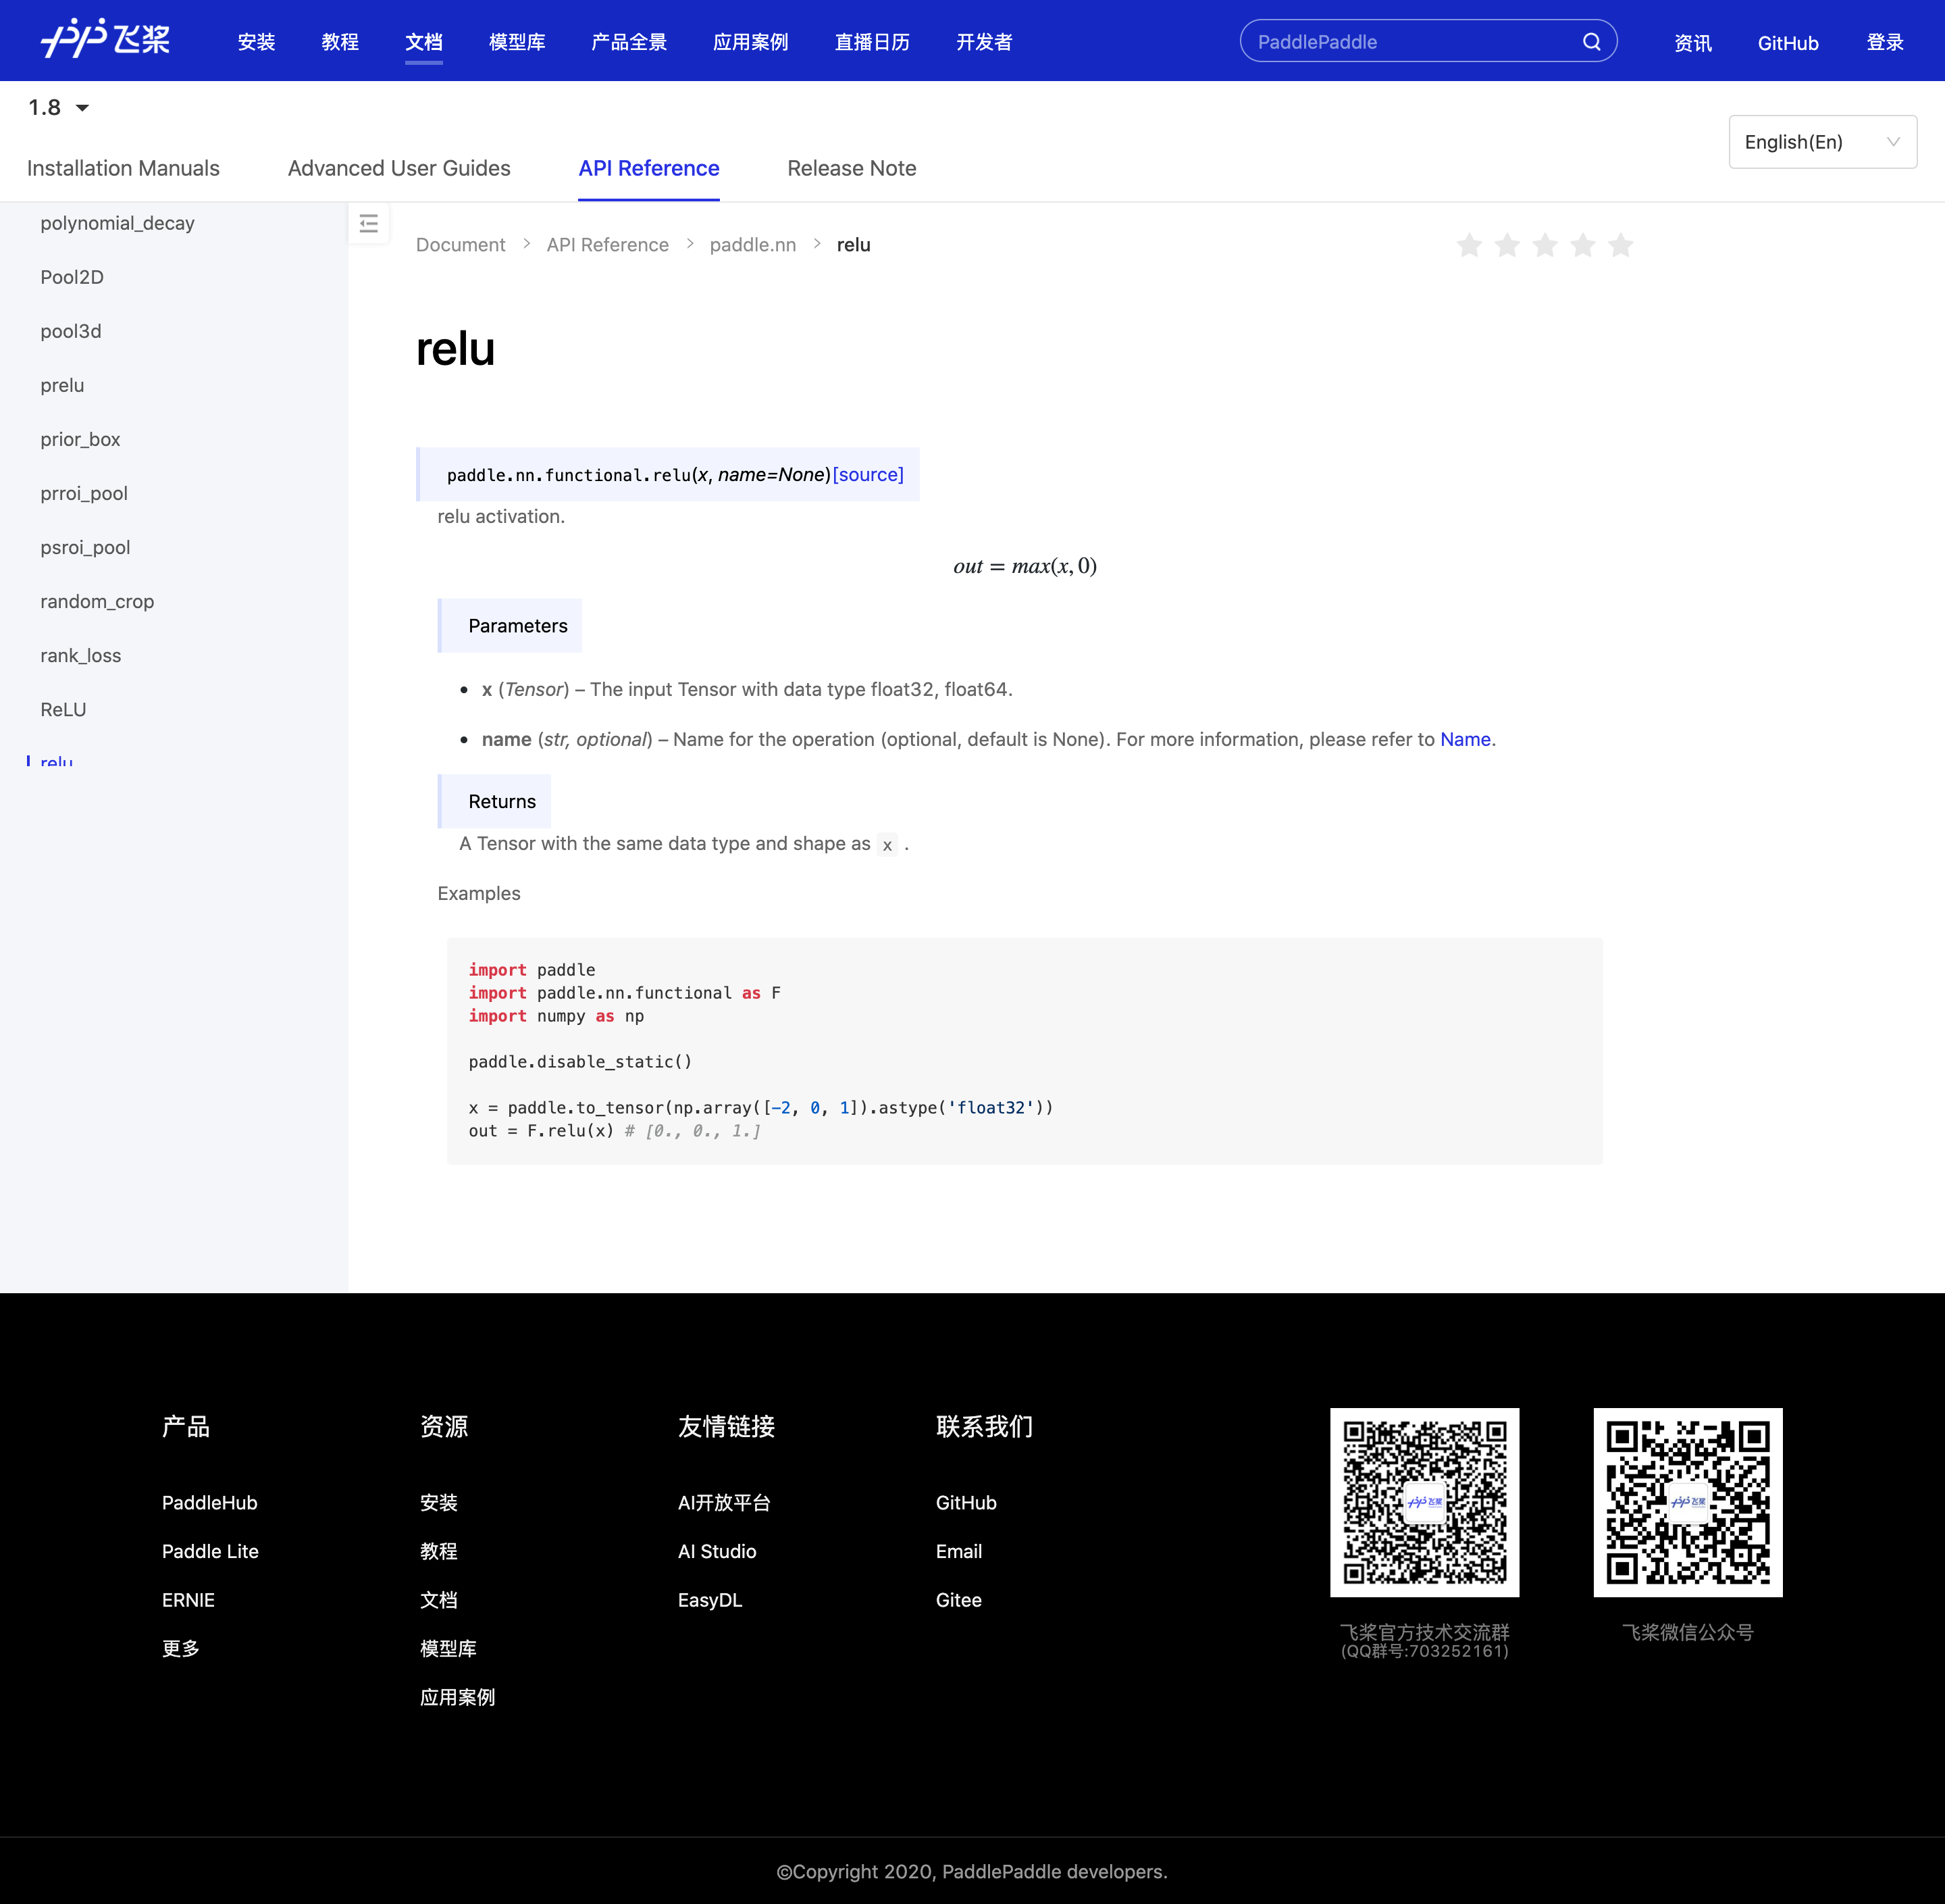Switch to the Release Note tab
The height and width of the screenshot is (1904, 1945).
pos(850,168)
